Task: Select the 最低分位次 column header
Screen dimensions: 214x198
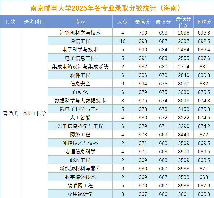Action: 183,22
